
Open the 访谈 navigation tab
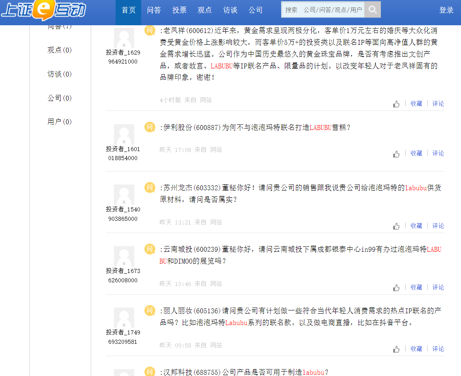[230, 10]
